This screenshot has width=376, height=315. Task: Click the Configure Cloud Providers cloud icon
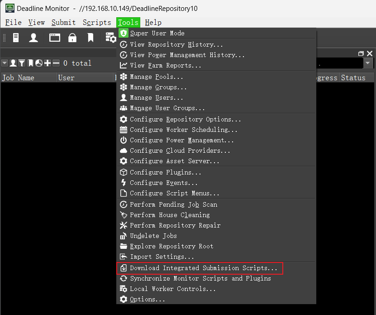point(123,150)
